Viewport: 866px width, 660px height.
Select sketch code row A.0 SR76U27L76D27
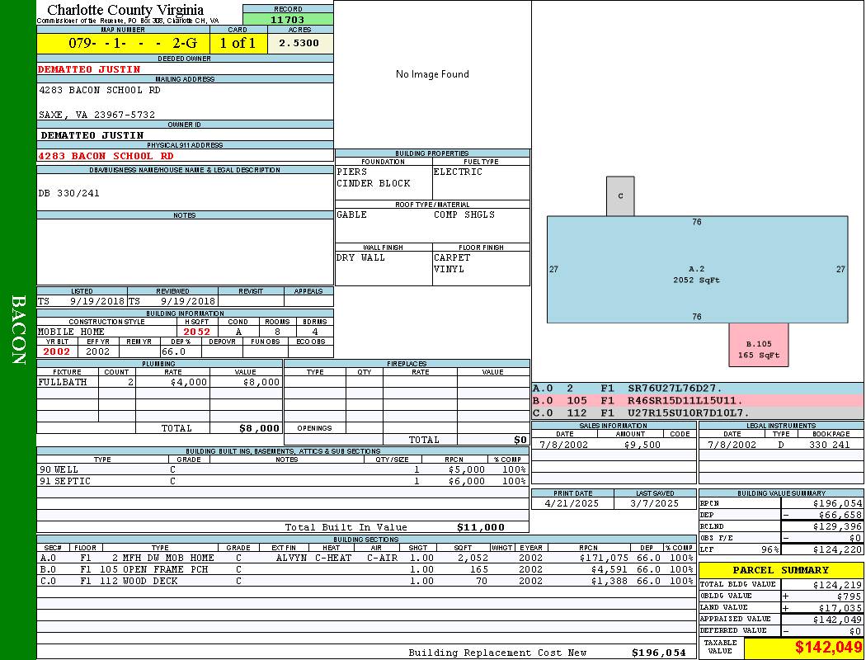698,389
